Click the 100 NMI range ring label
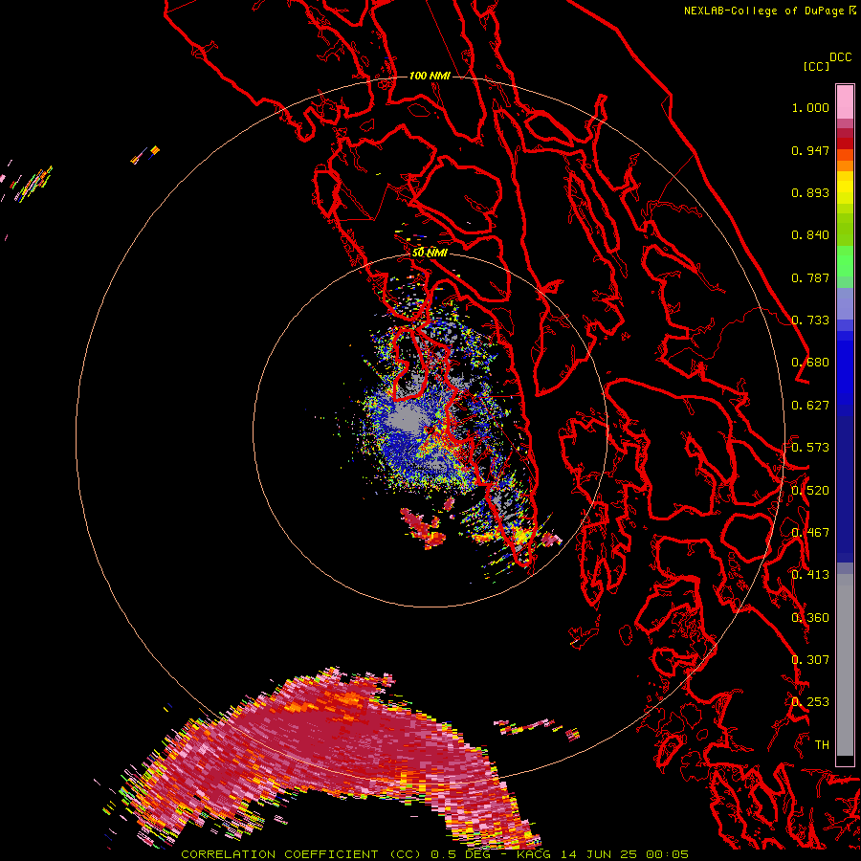The image size is (861, 861). [x=430, y=76]
